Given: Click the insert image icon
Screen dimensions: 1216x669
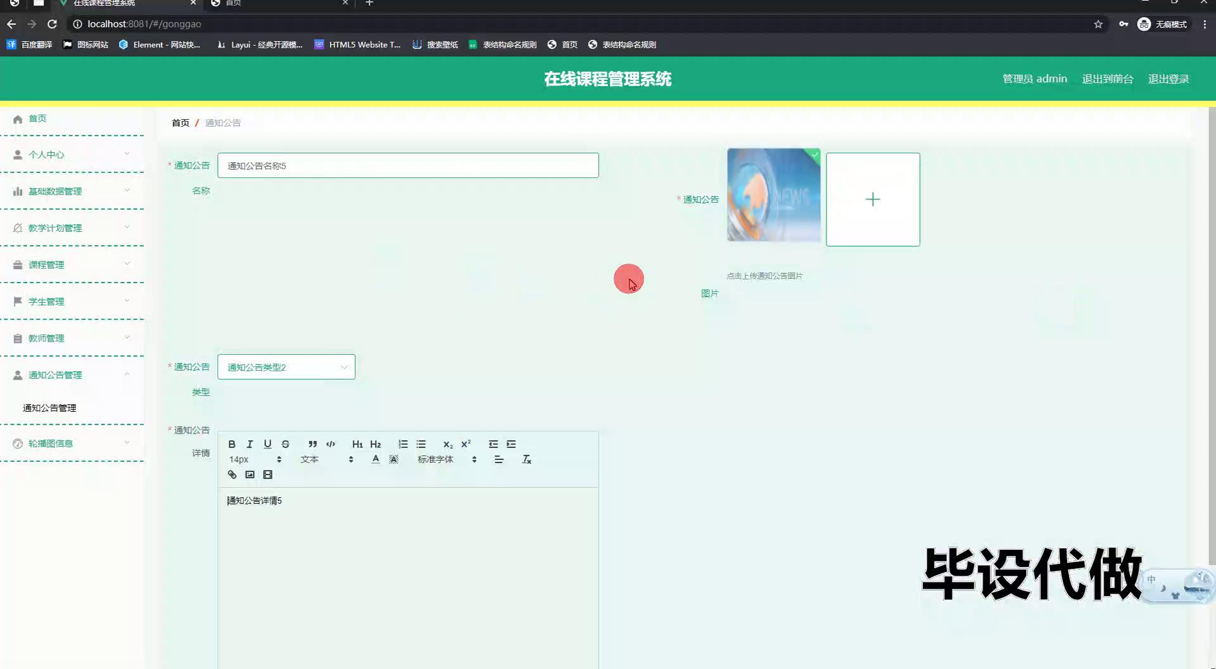Looking at the screenshot, I should (250, 475).
